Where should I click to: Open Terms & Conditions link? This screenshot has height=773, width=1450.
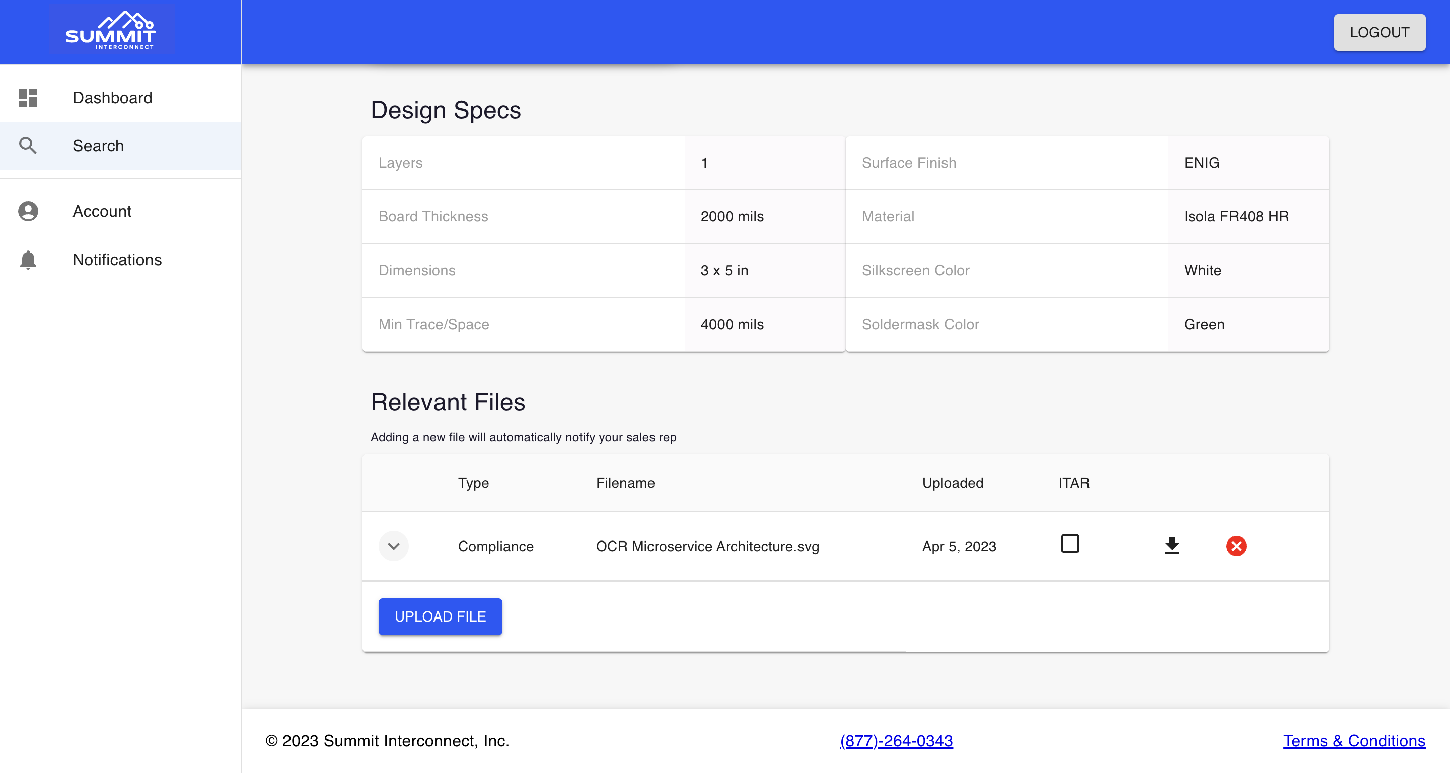click(1354, 741)
